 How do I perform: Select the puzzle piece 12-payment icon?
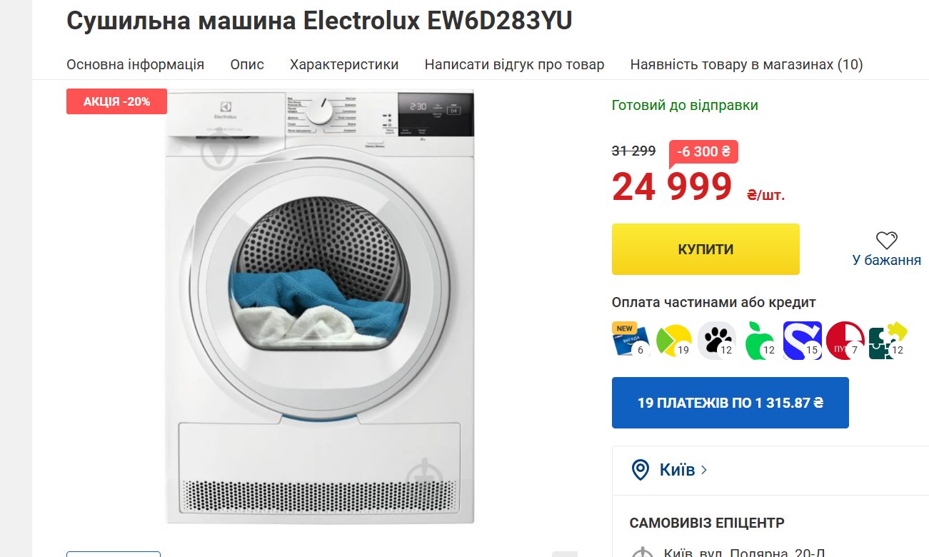pos(888,341)
